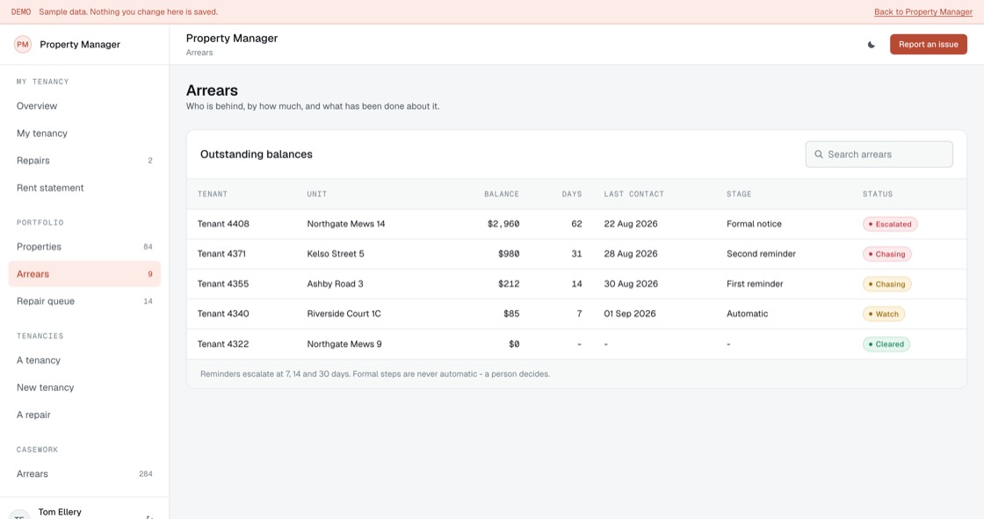Click the Outstanding balances heading

coord(256,155)
